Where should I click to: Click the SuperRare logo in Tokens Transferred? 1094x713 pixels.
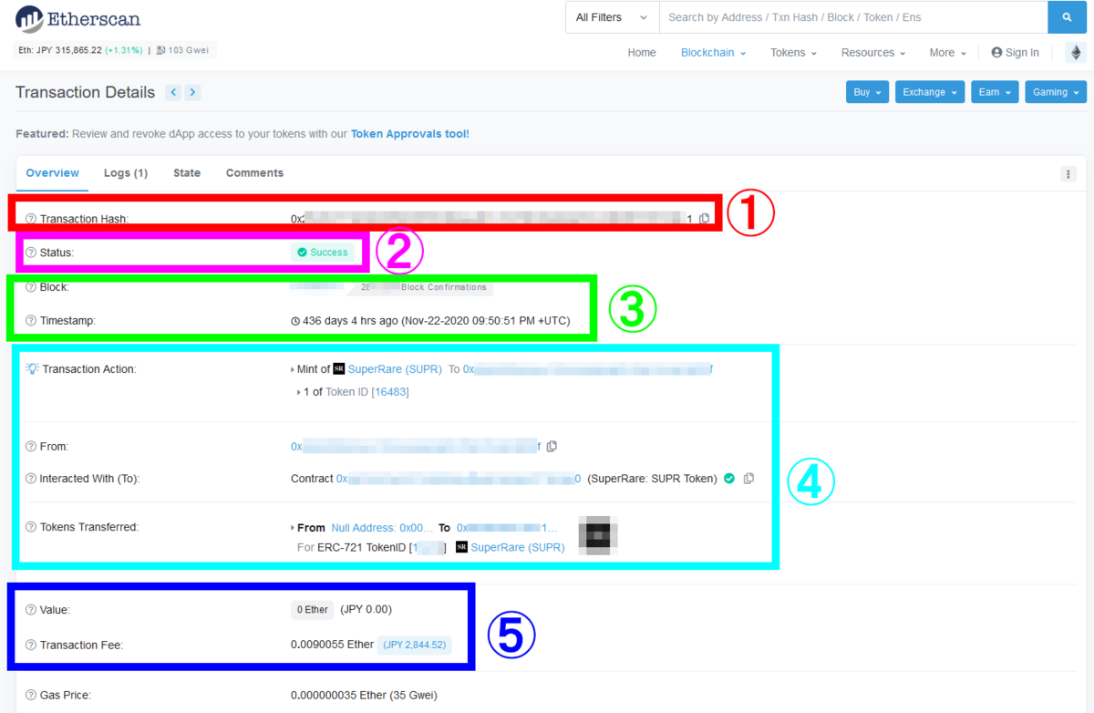[x=461, y=547]
